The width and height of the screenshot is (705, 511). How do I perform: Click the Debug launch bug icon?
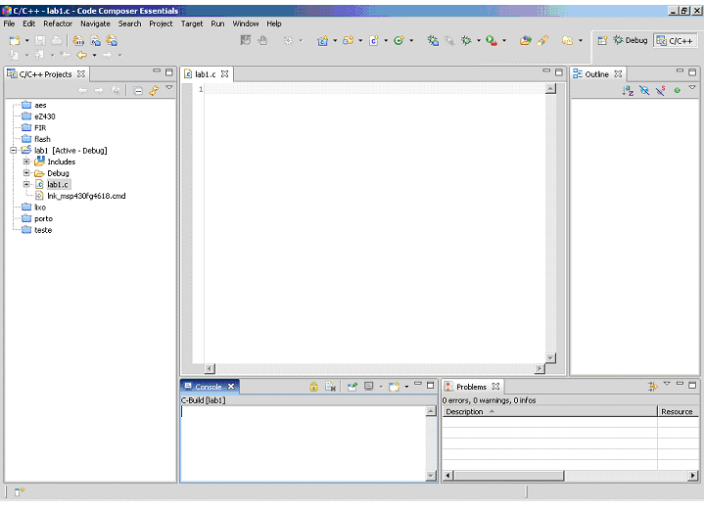466,41
